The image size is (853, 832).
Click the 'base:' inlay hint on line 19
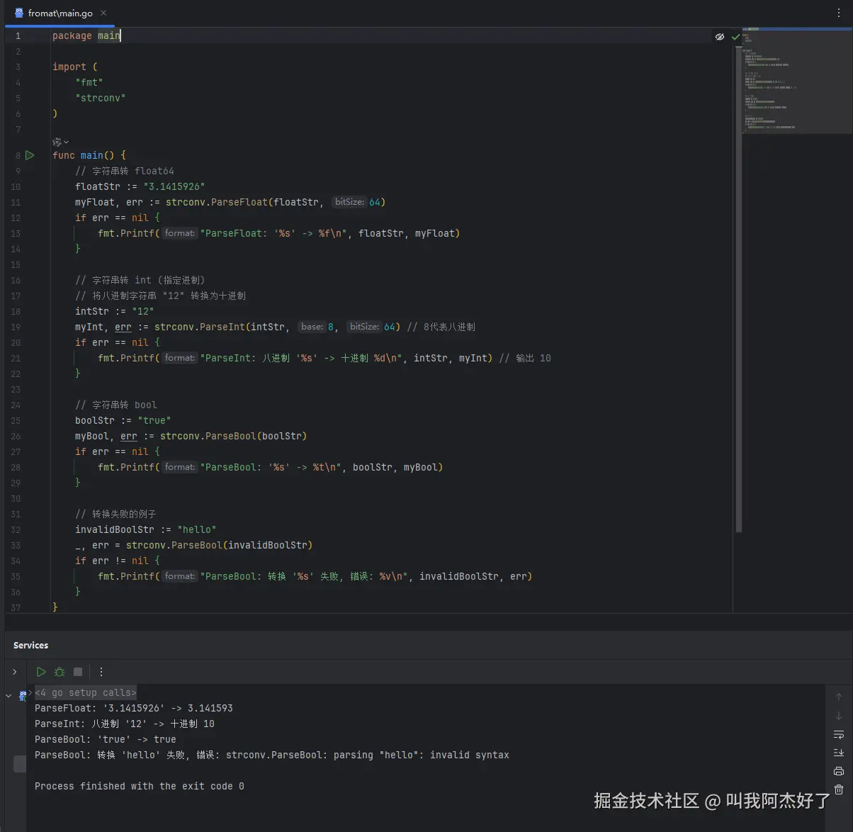tap(312, 327)
